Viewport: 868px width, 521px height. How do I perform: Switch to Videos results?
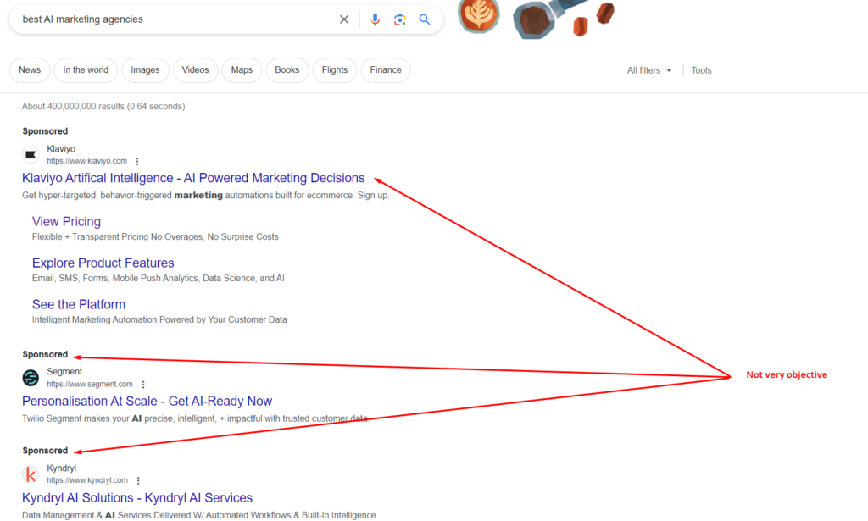tap(196, 70)
